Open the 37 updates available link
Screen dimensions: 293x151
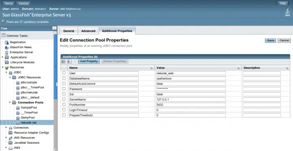coord(28,22)
